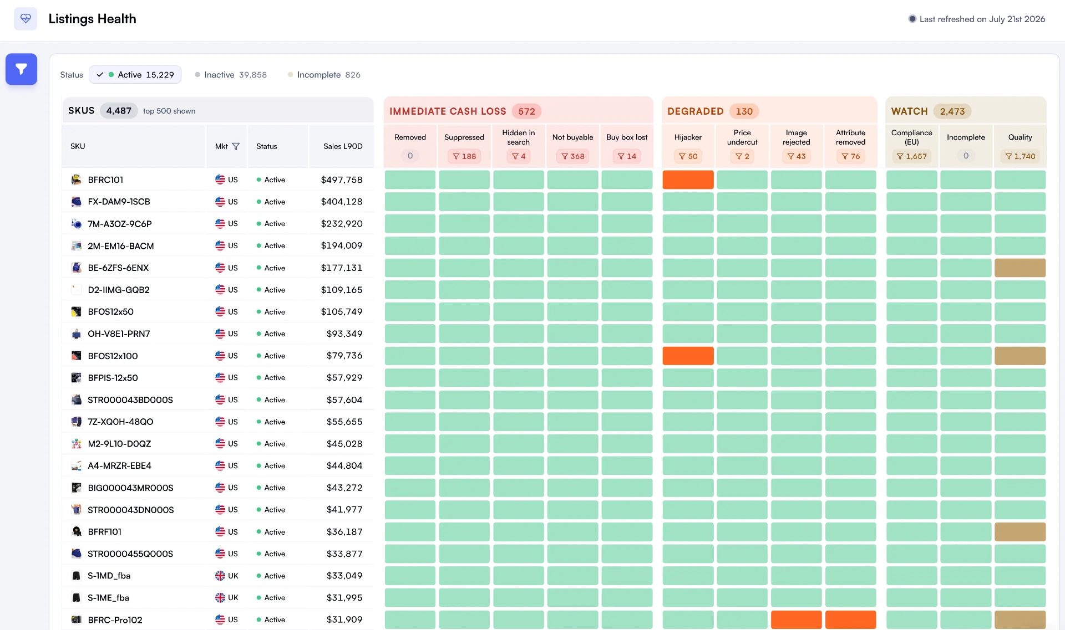The width and height of the screenshot is (1065, 630).
Task: Click the Status column header
Action: pyautogui.click(x=267, y=146)
